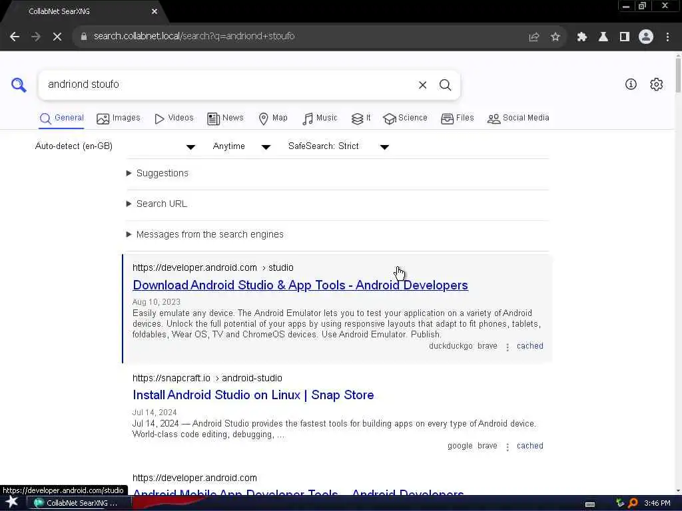Clear the search query with X icon
This screenshot has width=682, height=511.
click(422, 85)
